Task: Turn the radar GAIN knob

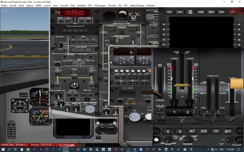Action: (x=168, y=140)
